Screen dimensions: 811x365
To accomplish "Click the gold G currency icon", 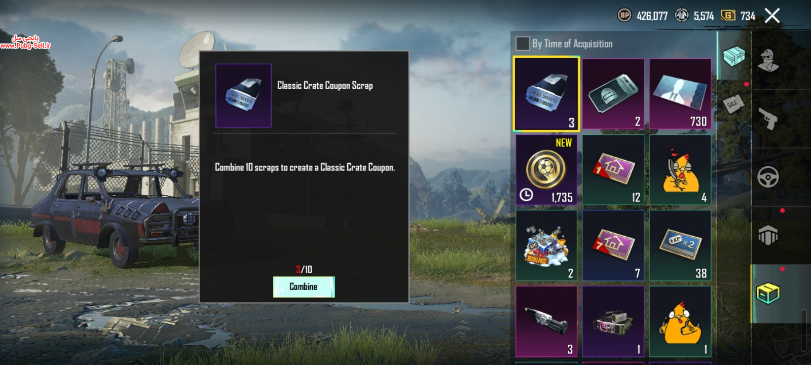I will (728, 16).
